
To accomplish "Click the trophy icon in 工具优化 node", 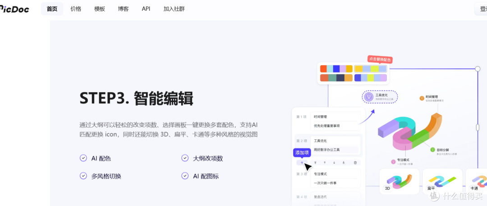I will pyautogui.click(x=369, y=97).
